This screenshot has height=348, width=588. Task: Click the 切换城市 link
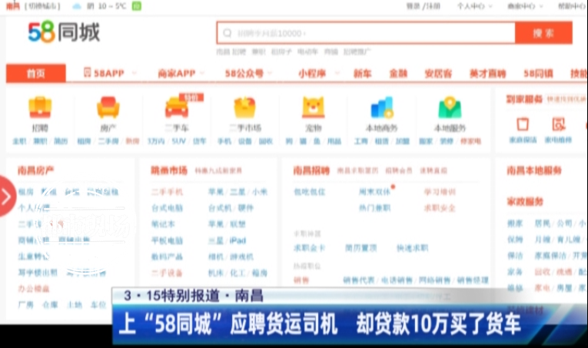pos(42,6)
